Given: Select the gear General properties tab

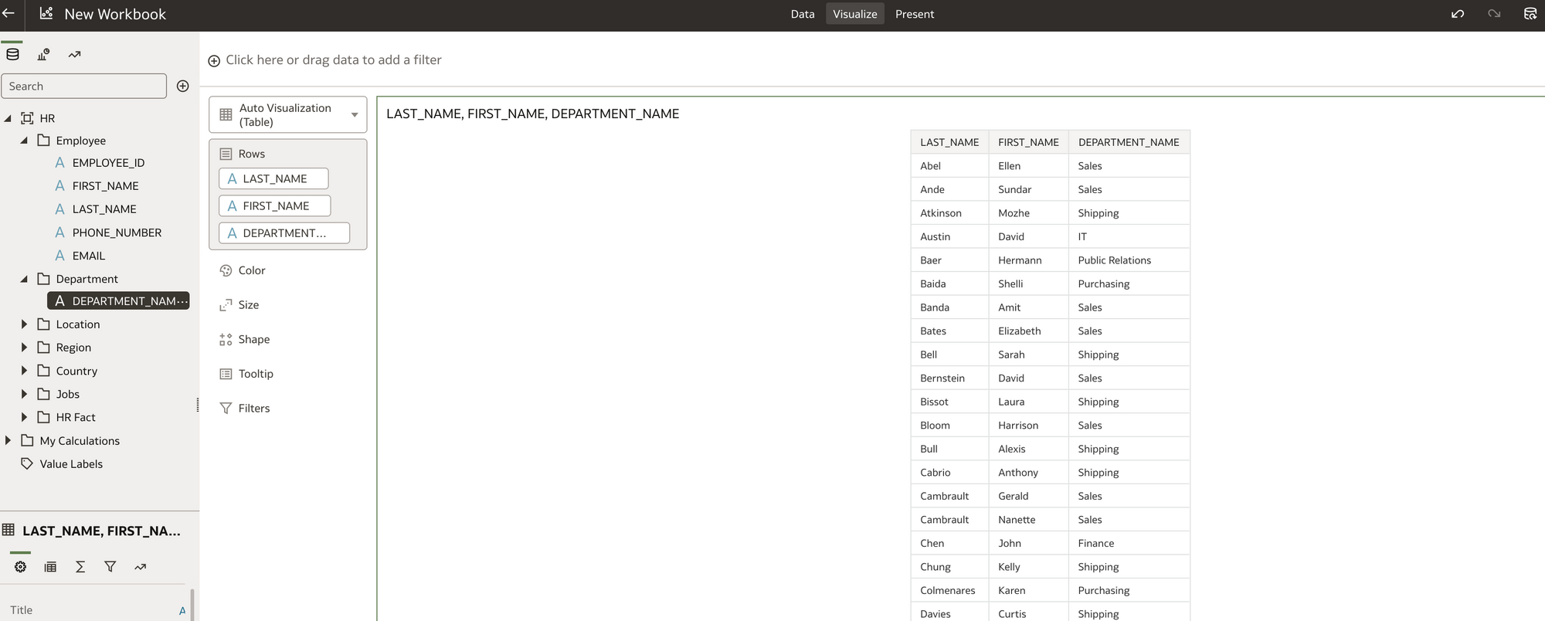Looking at the screenshot, I should (20, 567).
